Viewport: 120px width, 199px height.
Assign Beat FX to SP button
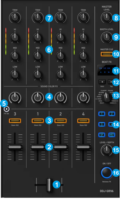pos(102,135)
